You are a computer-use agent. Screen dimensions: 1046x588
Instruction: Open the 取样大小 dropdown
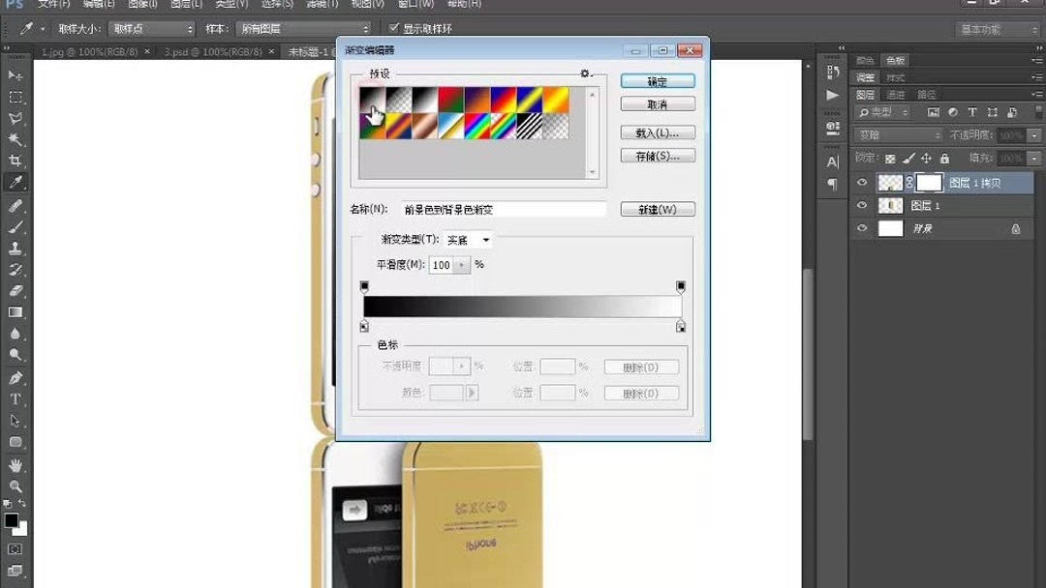pyautogui.click(x=150, y=28)
